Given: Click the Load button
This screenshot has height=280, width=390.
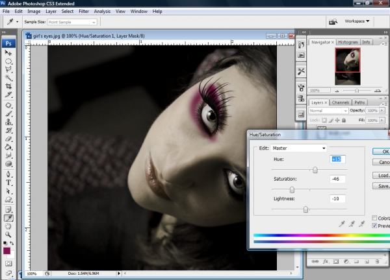Looking at the screenshot, I should 382,176.
